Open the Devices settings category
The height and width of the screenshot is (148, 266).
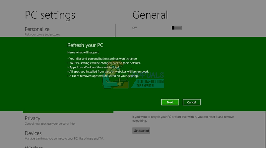click(33, 133)
